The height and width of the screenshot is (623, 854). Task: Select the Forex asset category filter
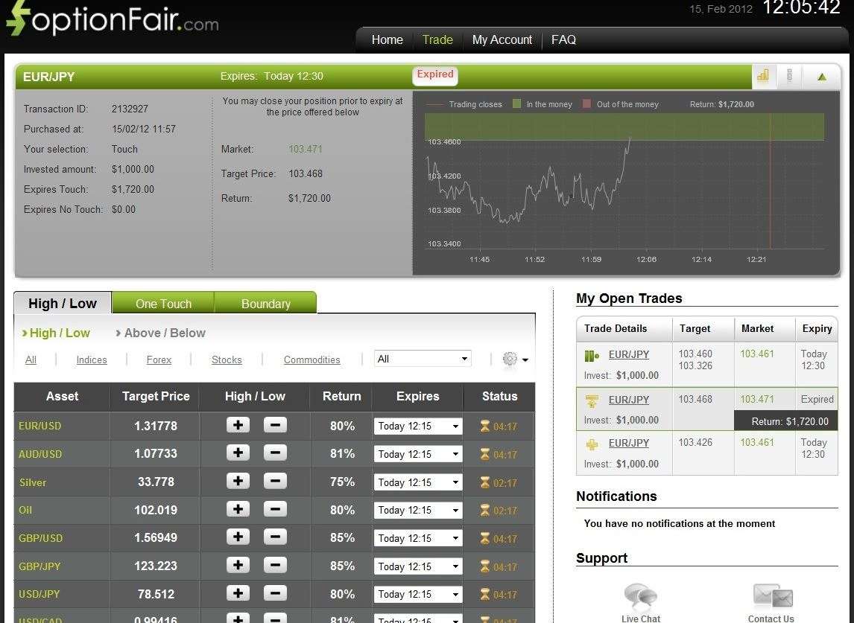pyautogui.click(x=159, y=360)
